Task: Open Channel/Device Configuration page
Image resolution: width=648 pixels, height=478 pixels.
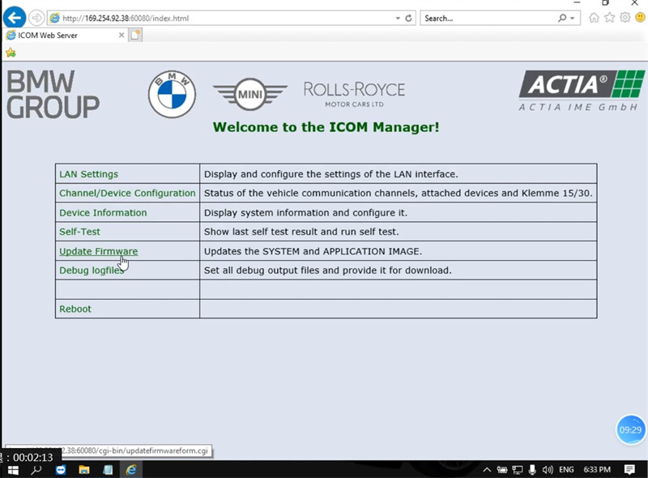Action: tap(127, 193)
